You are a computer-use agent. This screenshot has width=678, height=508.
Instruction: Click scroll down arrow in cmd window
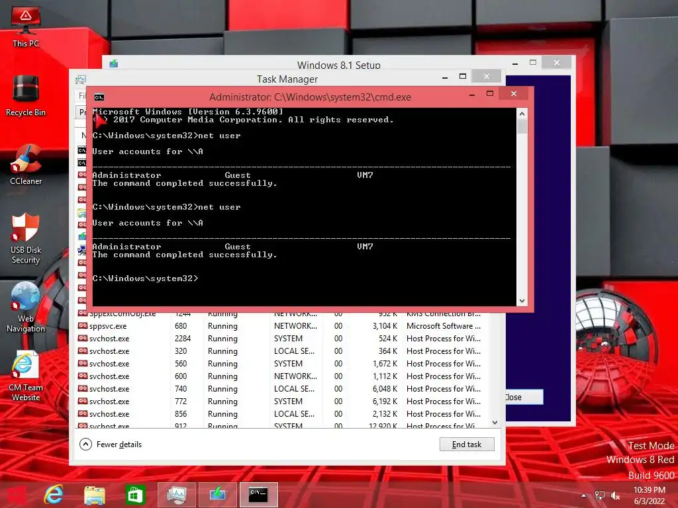pos(522,301)
